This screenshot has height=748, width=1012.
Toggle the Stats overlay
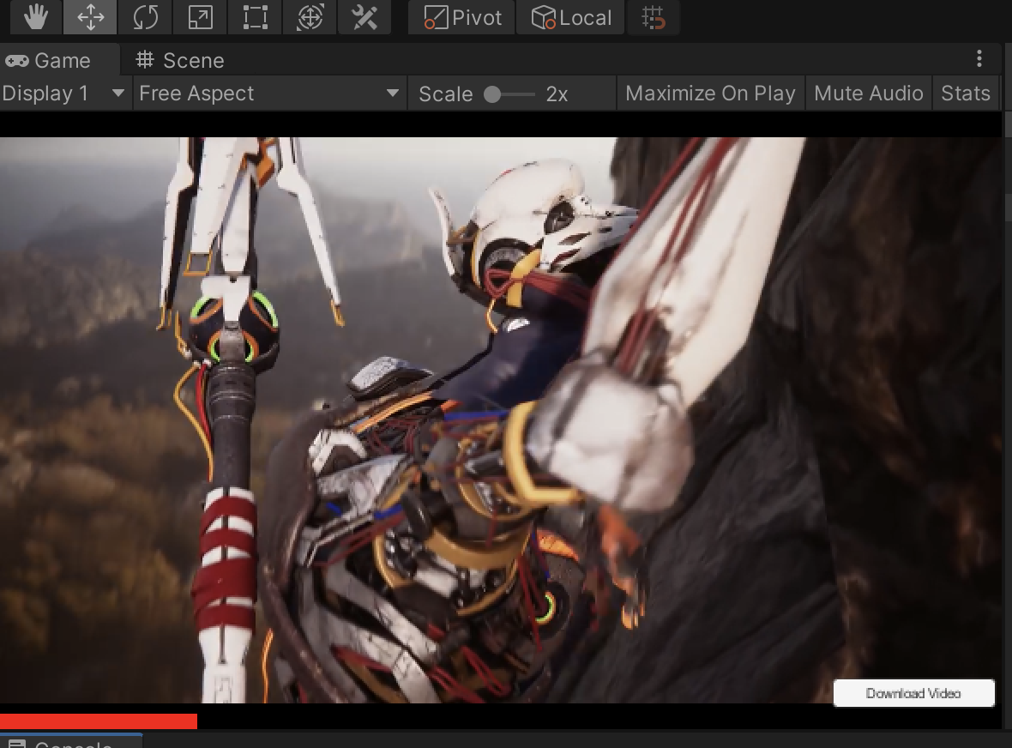(966, 93)
